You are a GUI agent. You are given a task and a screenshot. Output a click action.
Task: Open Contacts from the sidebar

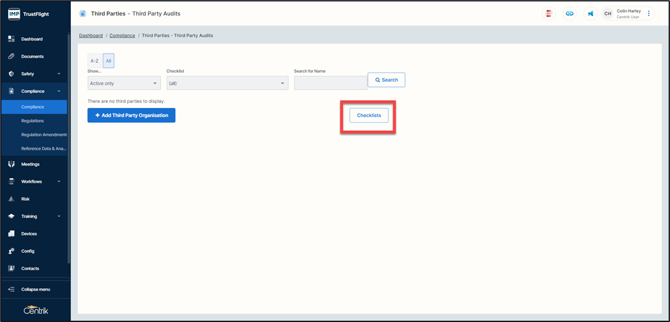click(x=30, y=268)
